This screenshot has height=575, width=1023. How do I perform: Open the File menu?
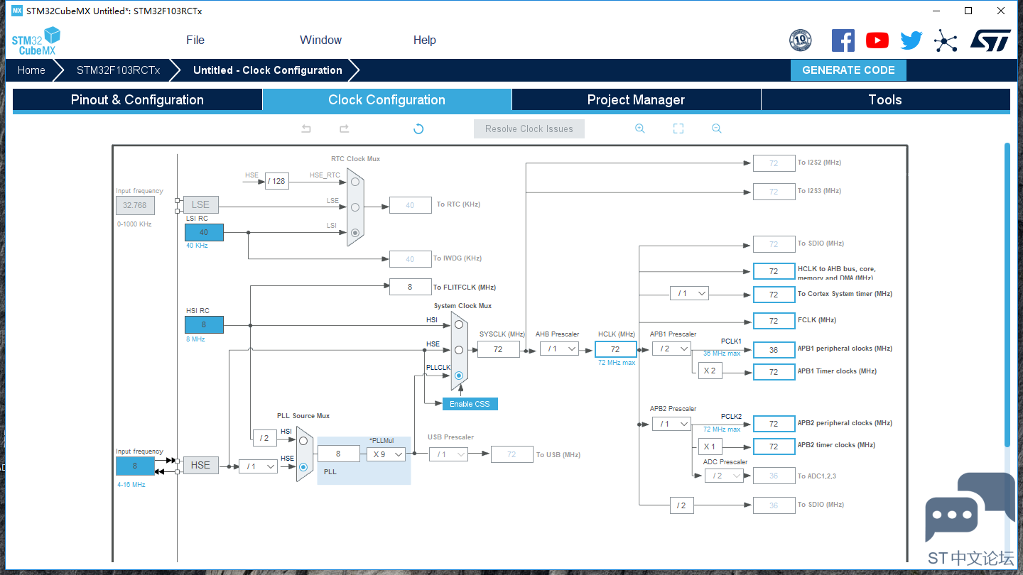tap(195, 40)
